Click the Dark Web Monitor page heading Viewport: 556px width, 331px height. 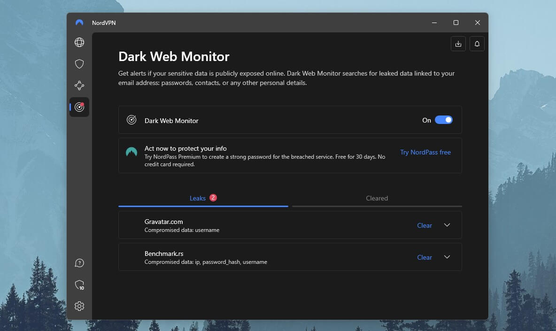[x=174, y=57]
